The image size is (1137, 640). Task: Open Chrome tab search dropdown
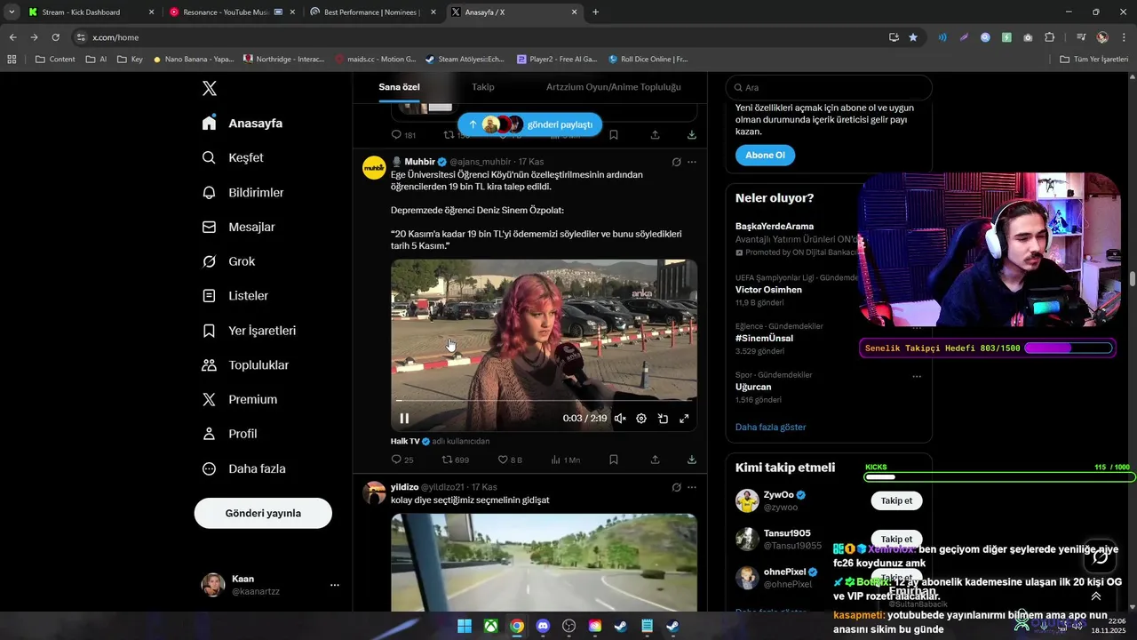pyautogui.click(x=12, y=12)
